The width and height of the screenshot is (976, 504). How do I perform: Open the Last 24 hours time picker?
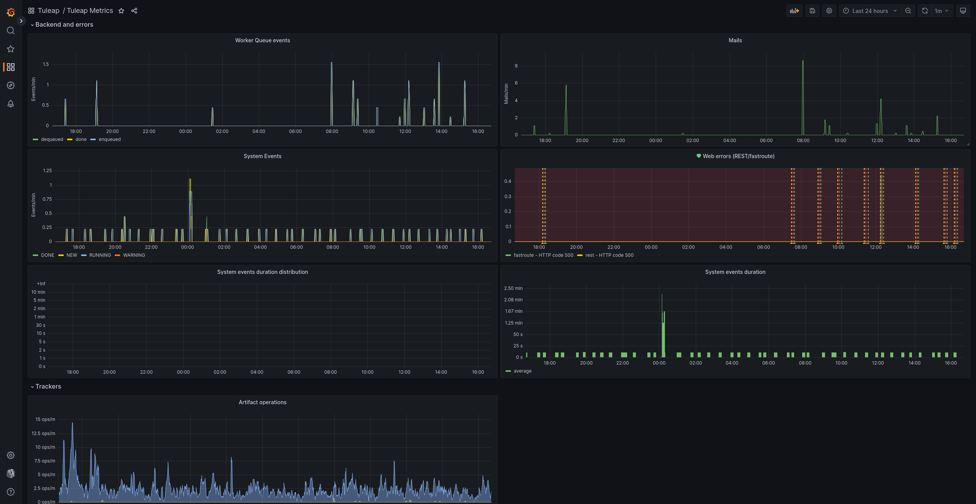(x=870, y=11)
